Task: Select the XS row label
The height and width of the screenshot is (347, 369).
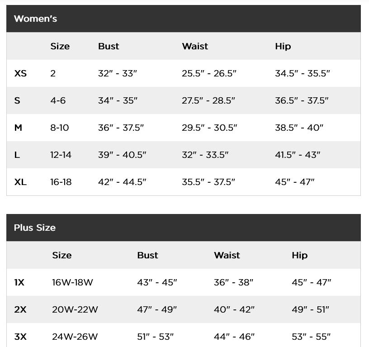Action: tap(20, 73)
